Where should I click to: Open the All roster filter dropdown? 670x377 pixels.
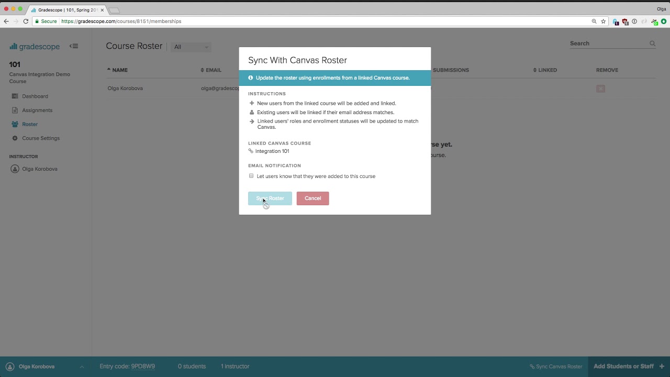click(191, 47)
